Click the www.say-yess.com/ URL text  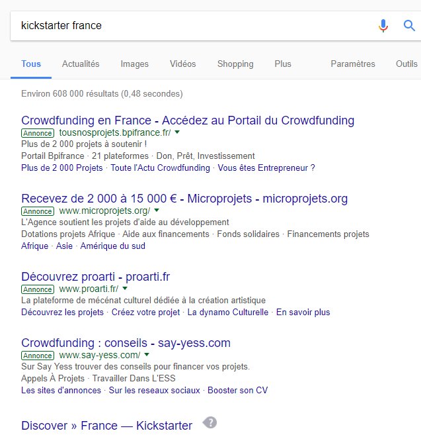coord(100,355)
